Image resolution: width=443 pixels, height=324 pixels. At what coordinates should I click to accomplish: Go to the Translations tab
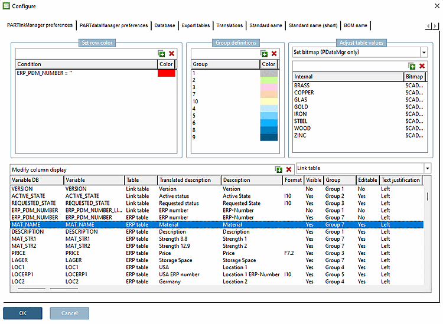pos(229,25)
